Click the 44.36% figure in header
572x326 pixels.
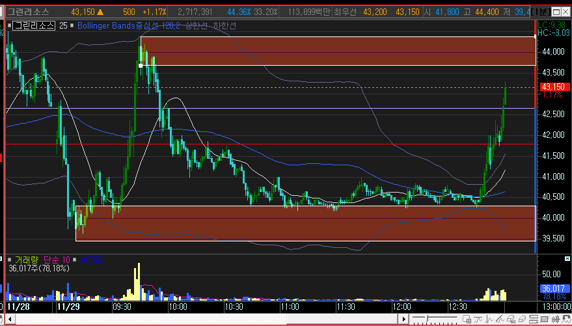point(239,12)
